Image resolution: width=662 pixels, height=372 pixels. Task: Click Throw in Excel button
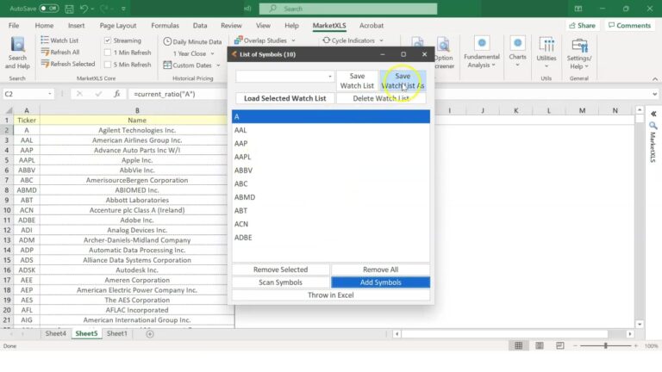click(331, 294)
